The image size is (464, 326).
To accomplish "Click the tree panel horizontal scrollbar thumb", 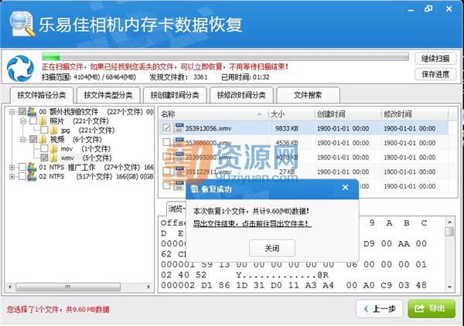I will (x=68, y=287).
